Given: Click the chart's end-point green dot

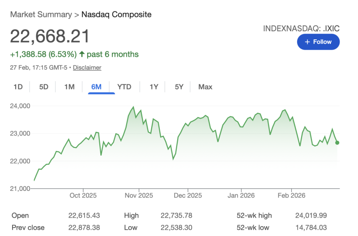Looking at the screenshot, I should pyautogui.click(x=337, y=143).
